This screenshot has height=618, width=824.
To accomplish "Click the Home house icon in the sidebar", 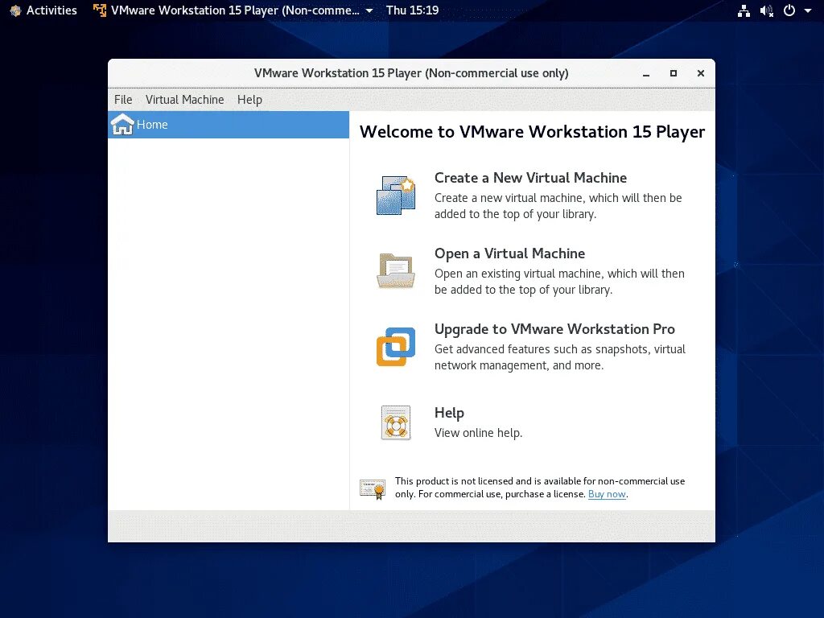I will 122,125.
